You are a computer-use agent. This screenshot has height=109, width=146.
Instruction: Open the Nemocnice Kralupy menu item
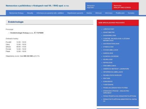pyautogui.click(x=16, y=13)
